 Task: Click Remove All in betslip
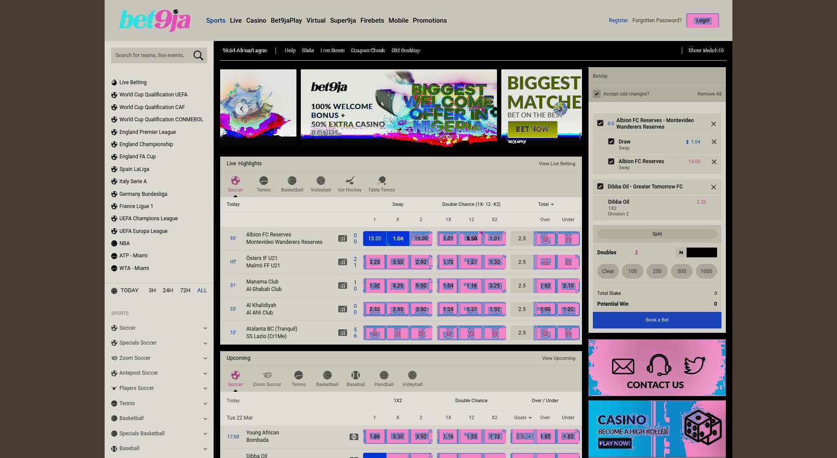pyautogui.click(x=709, y=94)
